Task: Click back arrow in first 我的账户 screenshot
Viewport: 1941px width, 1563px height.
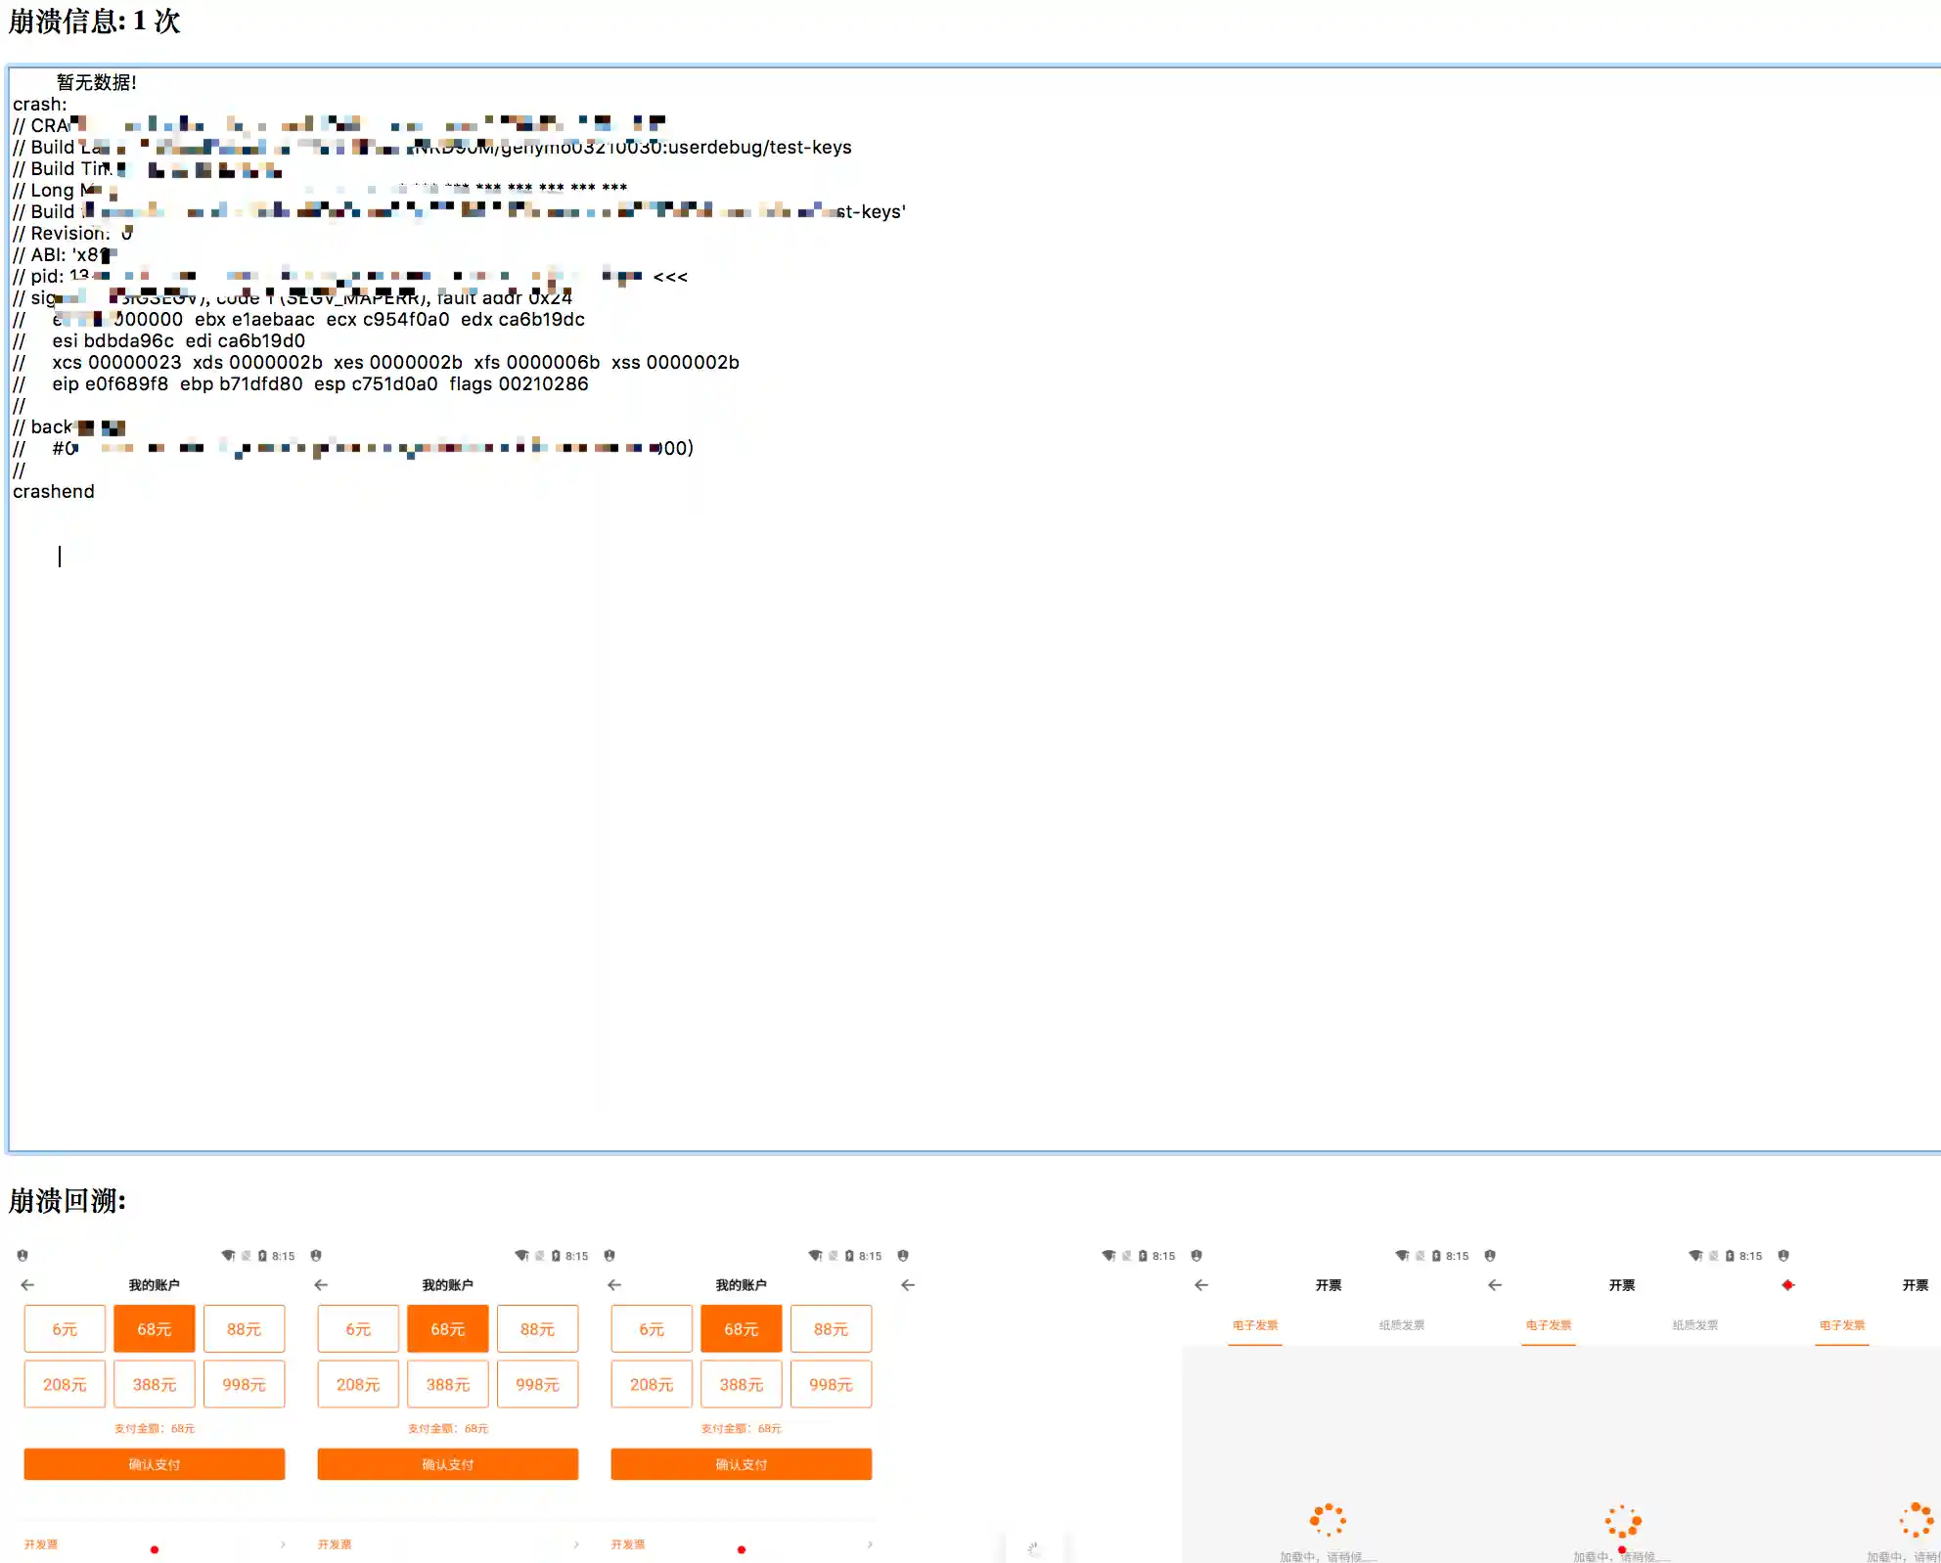Action: 27,1285
